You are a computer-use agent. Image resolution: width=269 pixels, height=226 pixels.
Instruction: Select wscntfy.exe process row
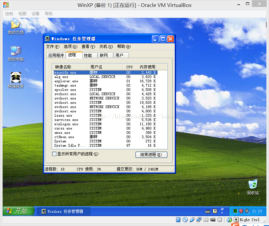coord(105,72)
